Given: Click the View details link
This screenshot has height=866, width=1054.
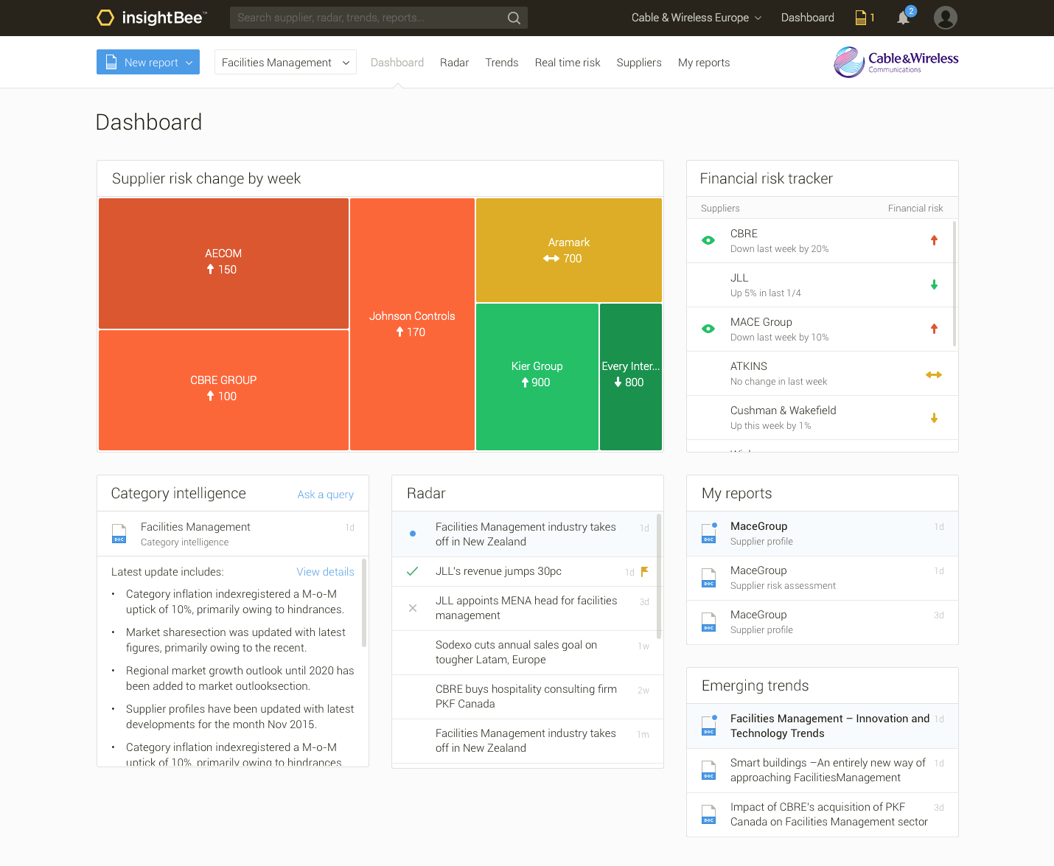Looking at the screenshot, I should pos(325,572).
